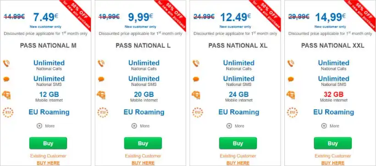Expand More details for Pass National XL
376x166 pixels.
pos(236,126)
